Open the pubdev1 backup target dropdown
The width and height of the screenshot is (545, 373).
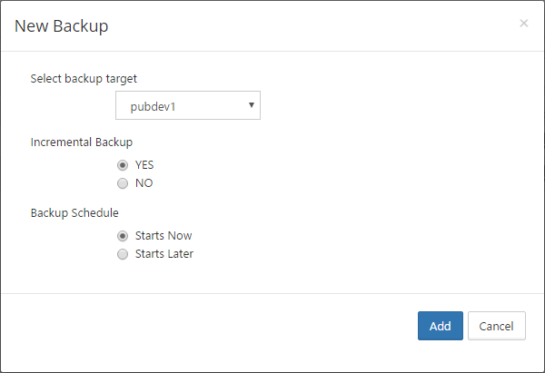pyautogui.click(x=188, y=105)
